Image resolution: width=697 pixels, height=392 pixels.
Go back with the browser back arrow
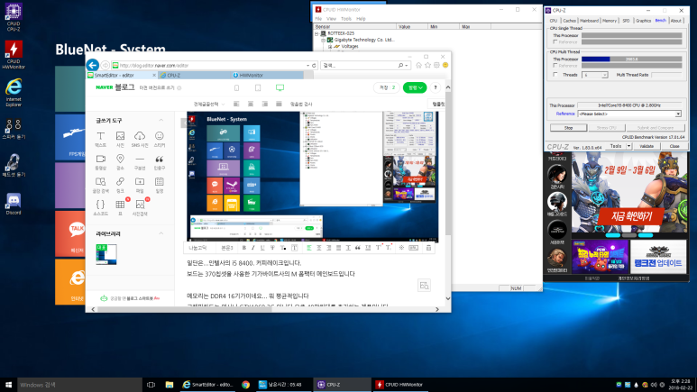pyautogui.click(x=93, y=65)
